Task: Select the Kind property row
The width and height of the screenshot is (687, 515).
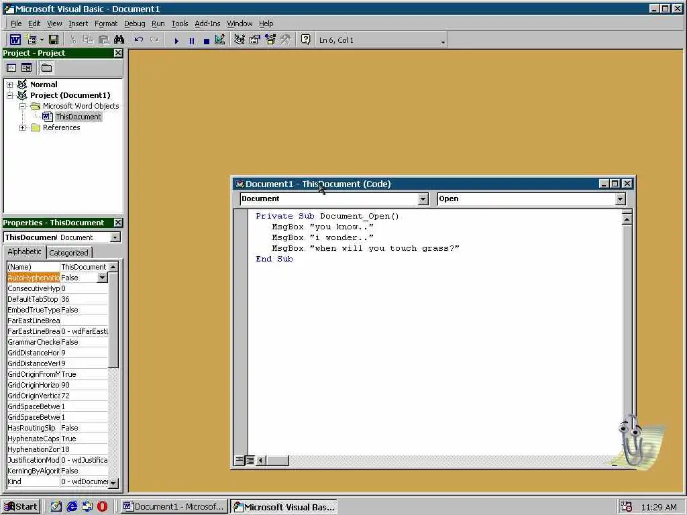Action: (x=58, y=481)
